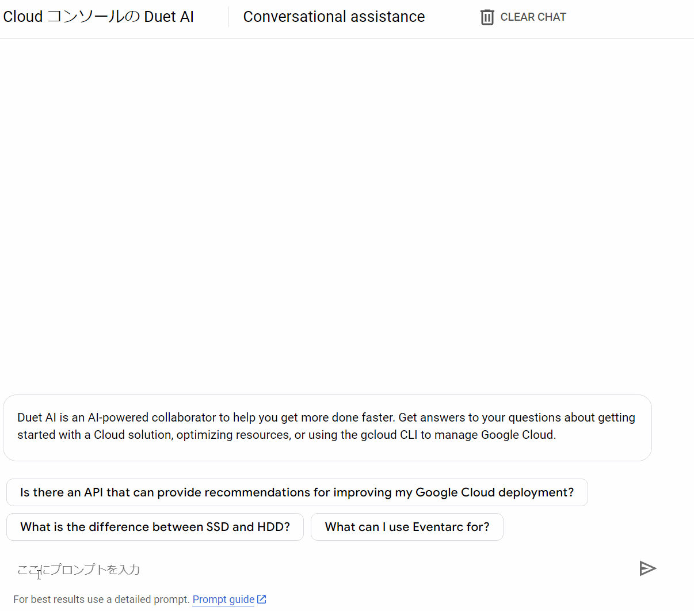Click the delete icon before the CLEAR CHAT label
The height and width of the screenshot is (611, 694).
(487, 17)
